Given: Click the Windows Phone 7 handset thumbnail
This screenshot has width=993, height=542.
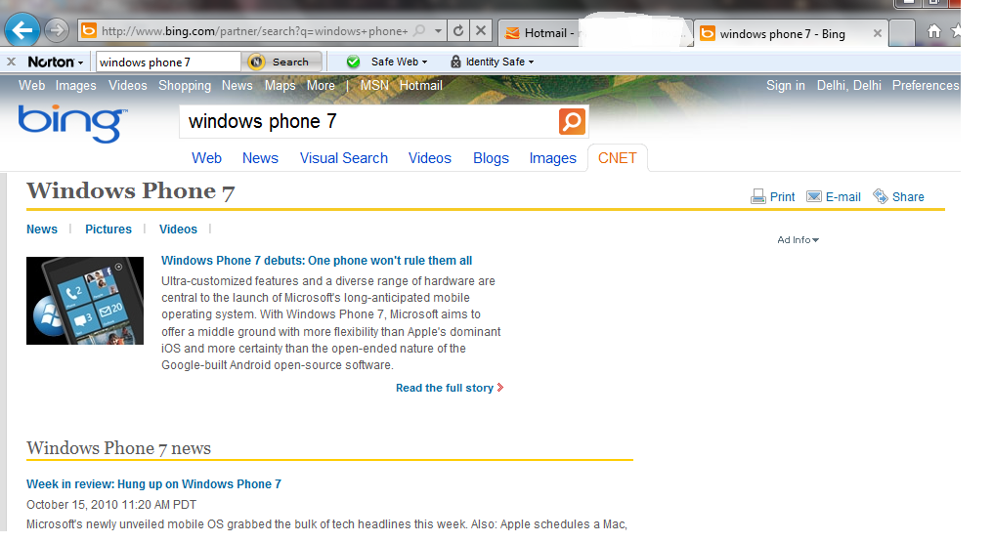Looking at the screenshot, I should pyautogui.click(x=85, y=301).
